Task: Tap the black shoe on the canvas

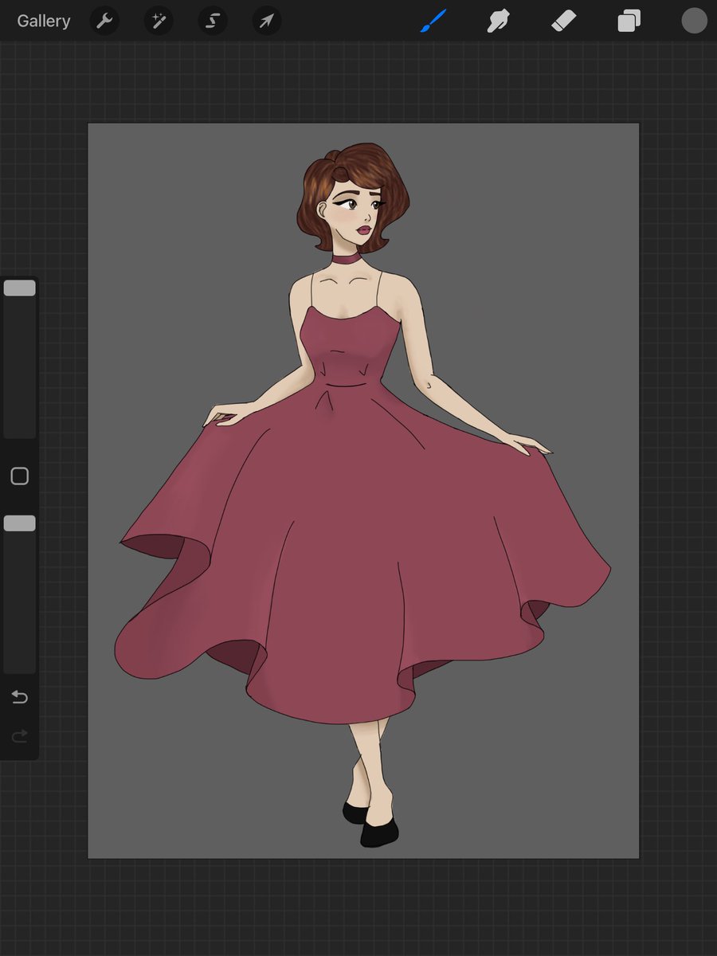Action: [x=378, y=833]
